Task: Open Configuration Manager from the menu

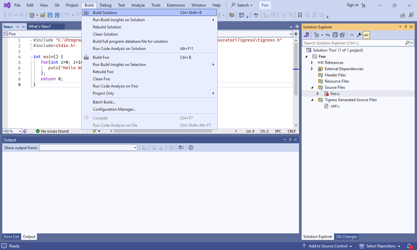Action: pos(114,109)
